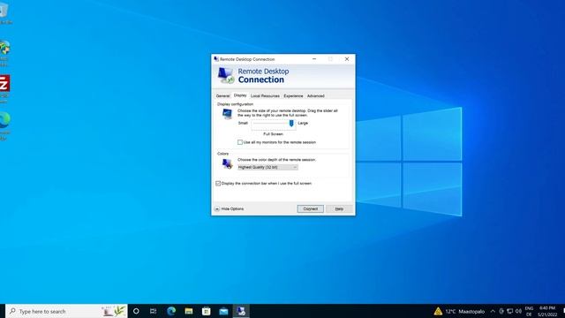
Task: Click the taskbar search box
Action: point(67,311)
